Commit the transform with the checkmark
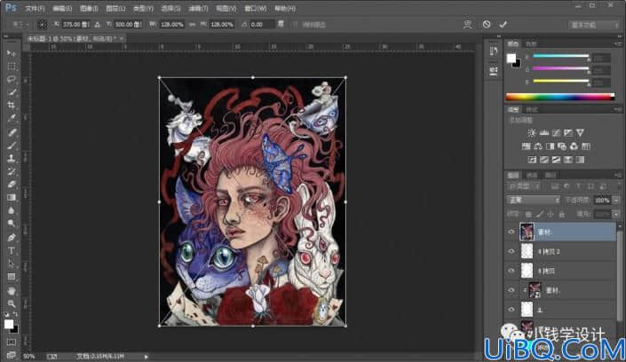626x362 pixels. tap(503, 24)
